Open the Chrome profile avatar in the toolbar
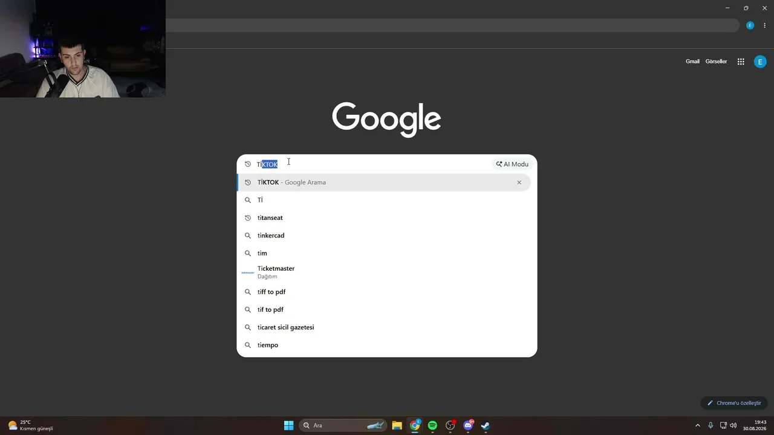 point(750,25)
